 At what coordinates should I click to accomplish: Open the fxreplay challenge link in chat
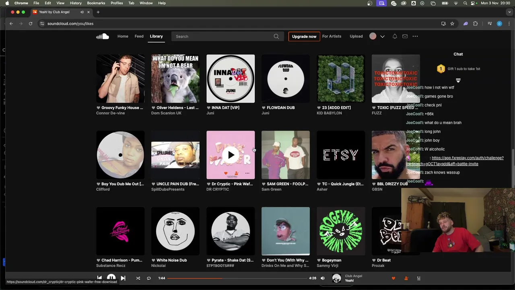(x=455, y=161)
